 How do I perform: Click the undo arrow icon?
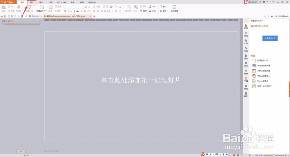[x=19, y=17]
